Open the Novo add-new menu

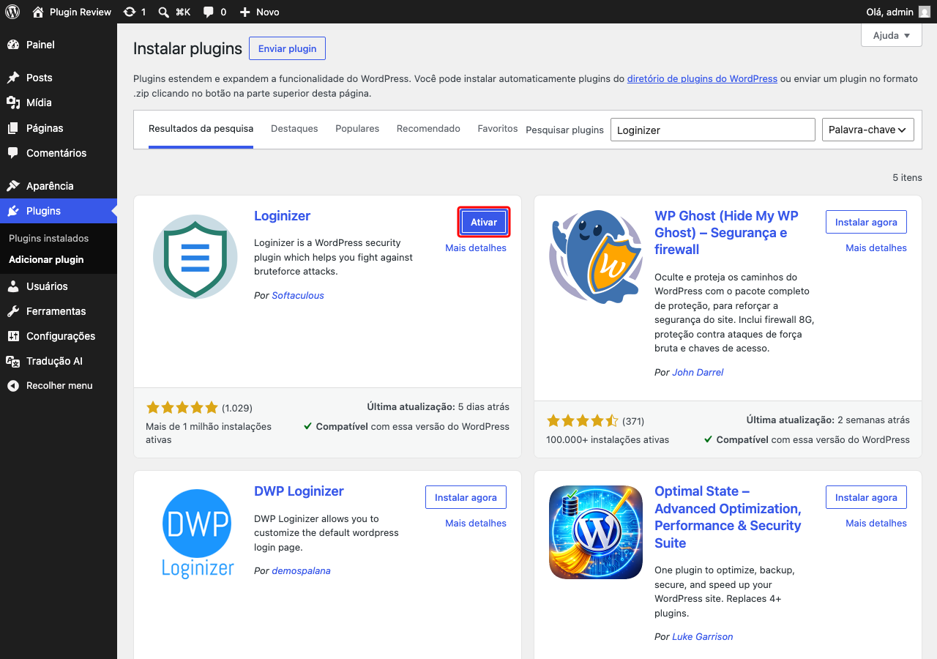259,12
